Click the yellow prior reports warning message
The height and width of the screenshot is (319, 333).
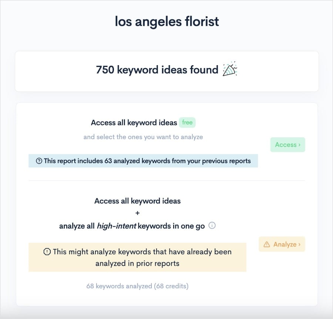tap(137, 256)
